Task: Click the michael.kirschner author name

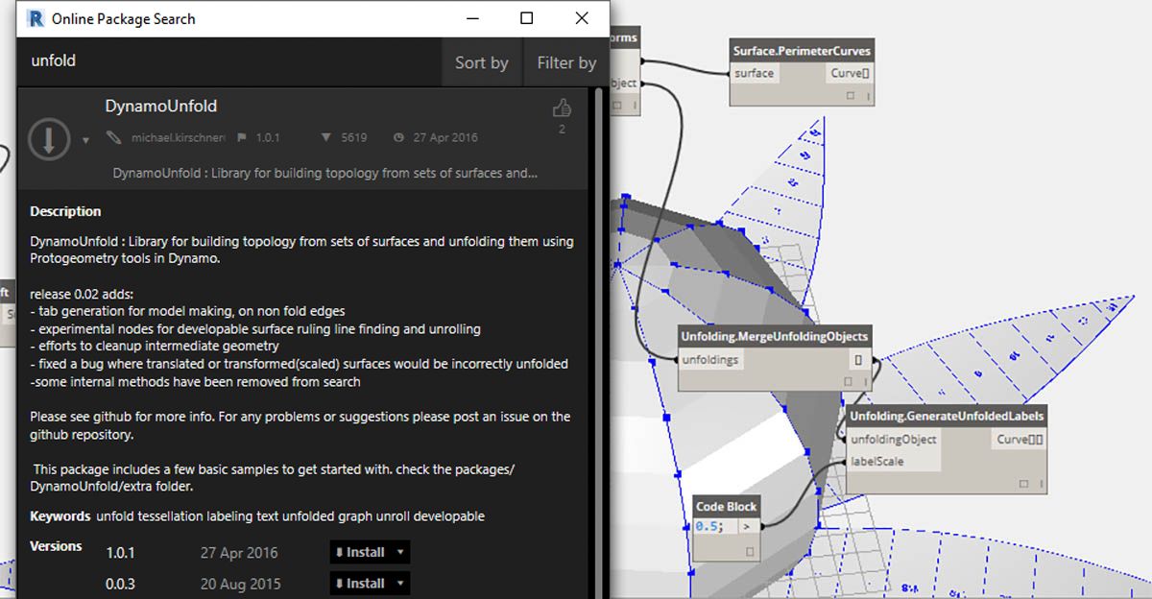Action: pyautogui.click(x=178, y=138)
